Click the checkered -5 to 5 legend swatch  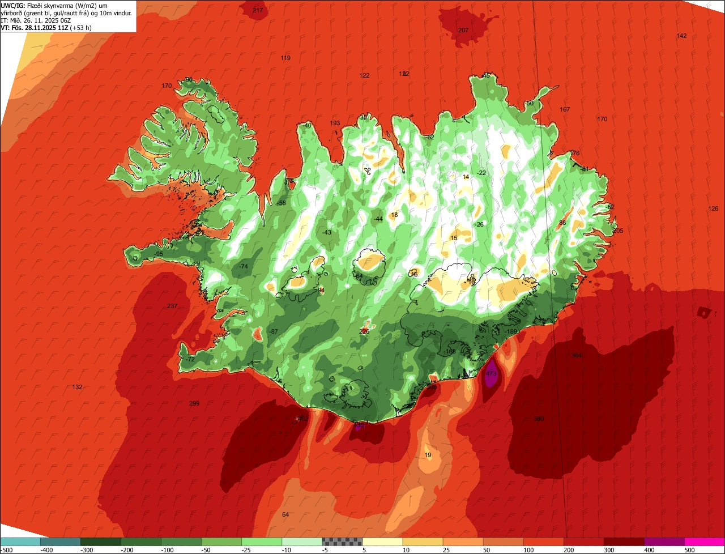(342, 542)
